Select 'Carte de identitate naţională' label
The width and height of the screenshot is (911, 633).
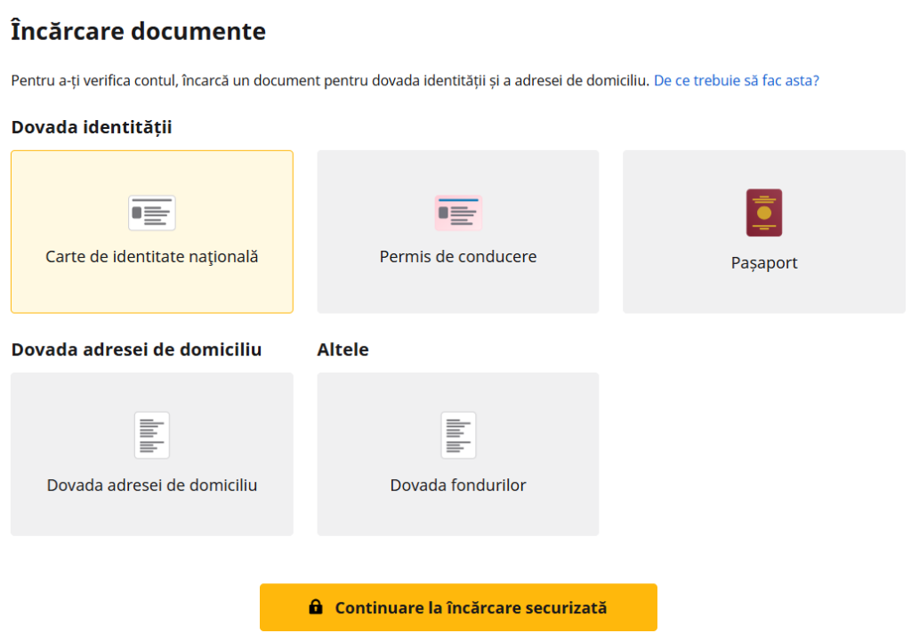(x=151, y=257)
